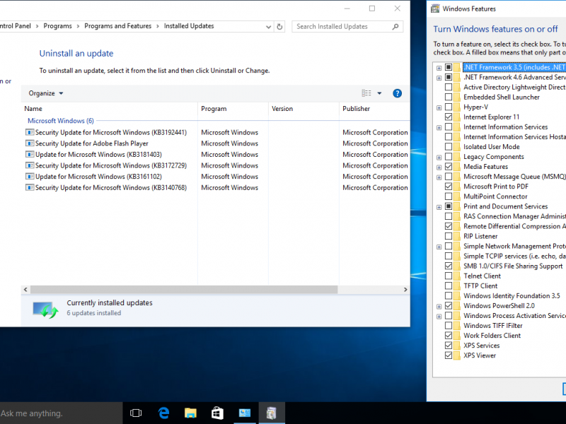
Task: Select the KB3192441 update icon
Action: click(30, 132)
